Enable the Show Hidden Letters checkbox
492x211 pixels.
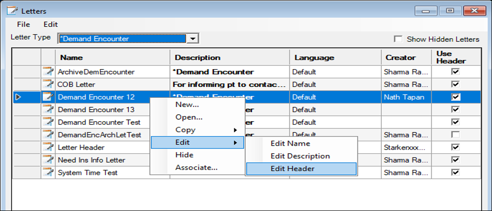point(398,39)
